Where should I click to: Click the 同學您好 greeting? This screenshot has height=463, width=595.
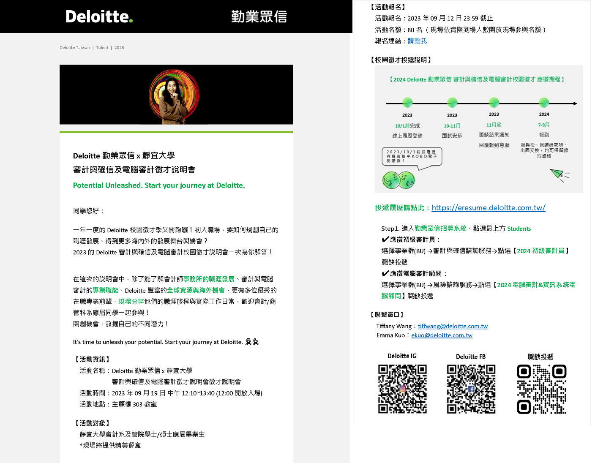pos(89,210)
